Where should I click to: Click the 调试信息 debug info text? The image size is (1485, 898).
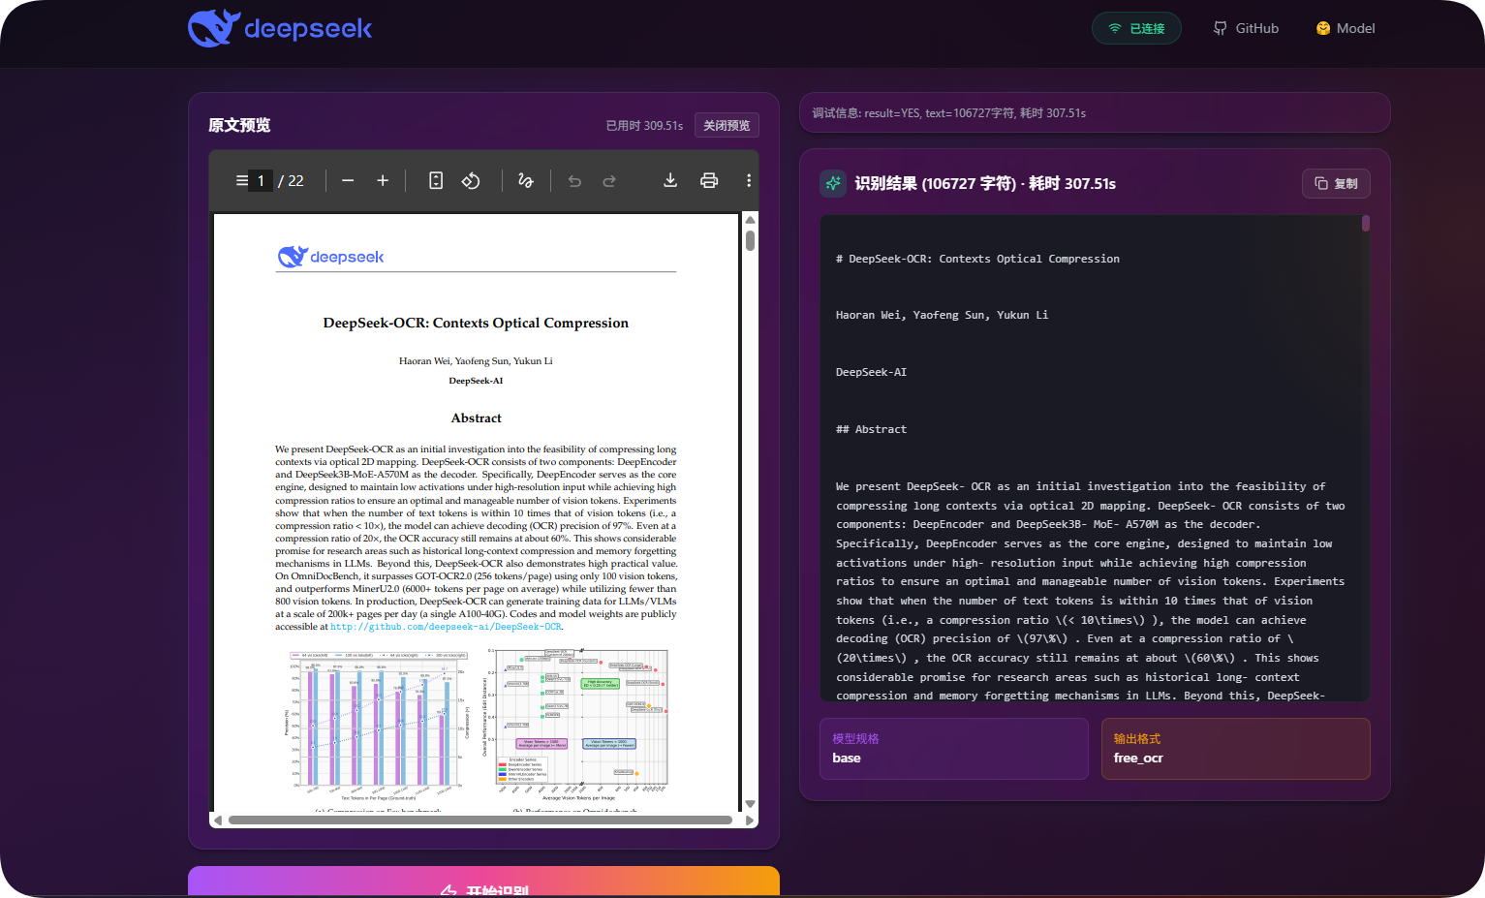(x=948, y=112)
